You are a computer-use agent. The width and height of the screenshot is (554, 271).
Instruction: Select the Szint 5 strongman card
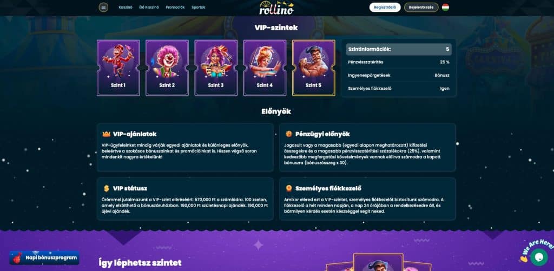point(314,68)
